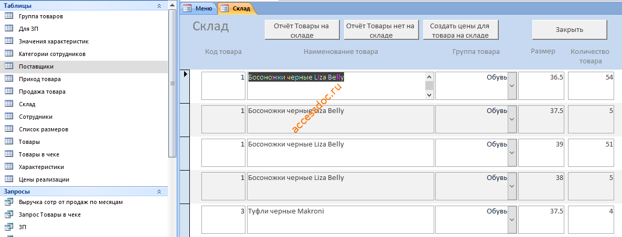Select the Товары table icon
The image size is (622, 237).
(9, 142)
